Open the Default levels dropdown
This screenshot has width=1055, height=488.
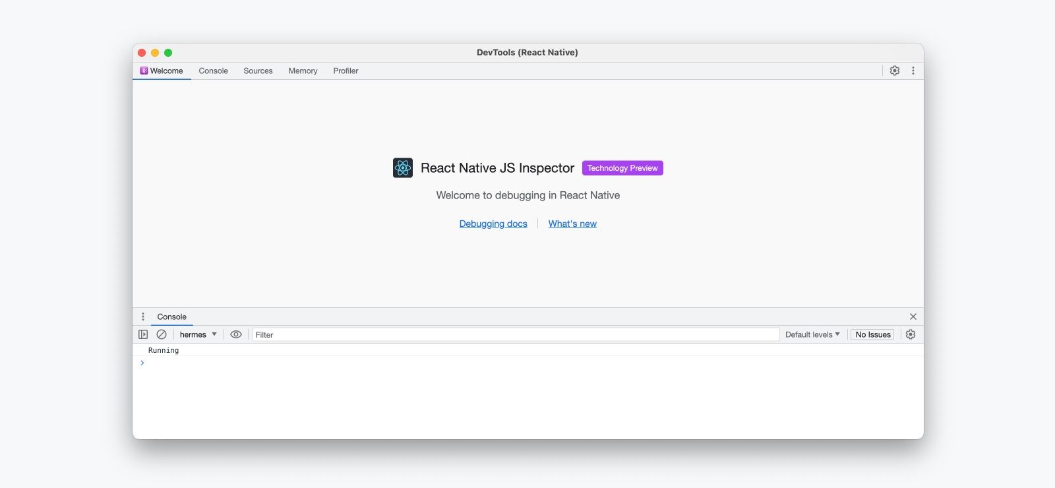tap(812, 334)
